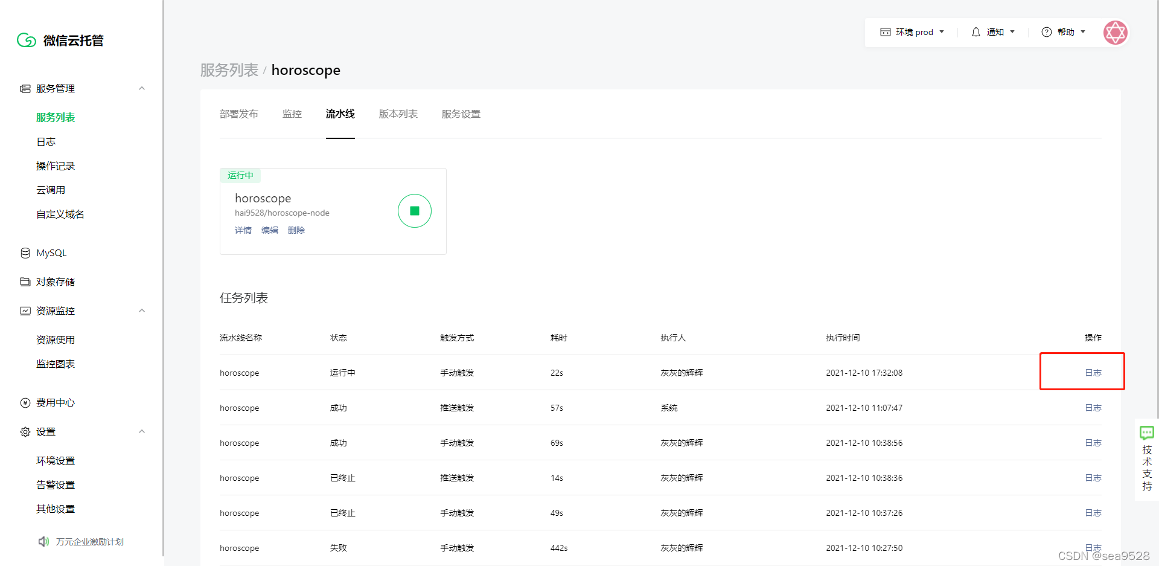Open the 通知 notification bell icon
The width and height of the screenshot is (1159, 566).
pos(976,32)
